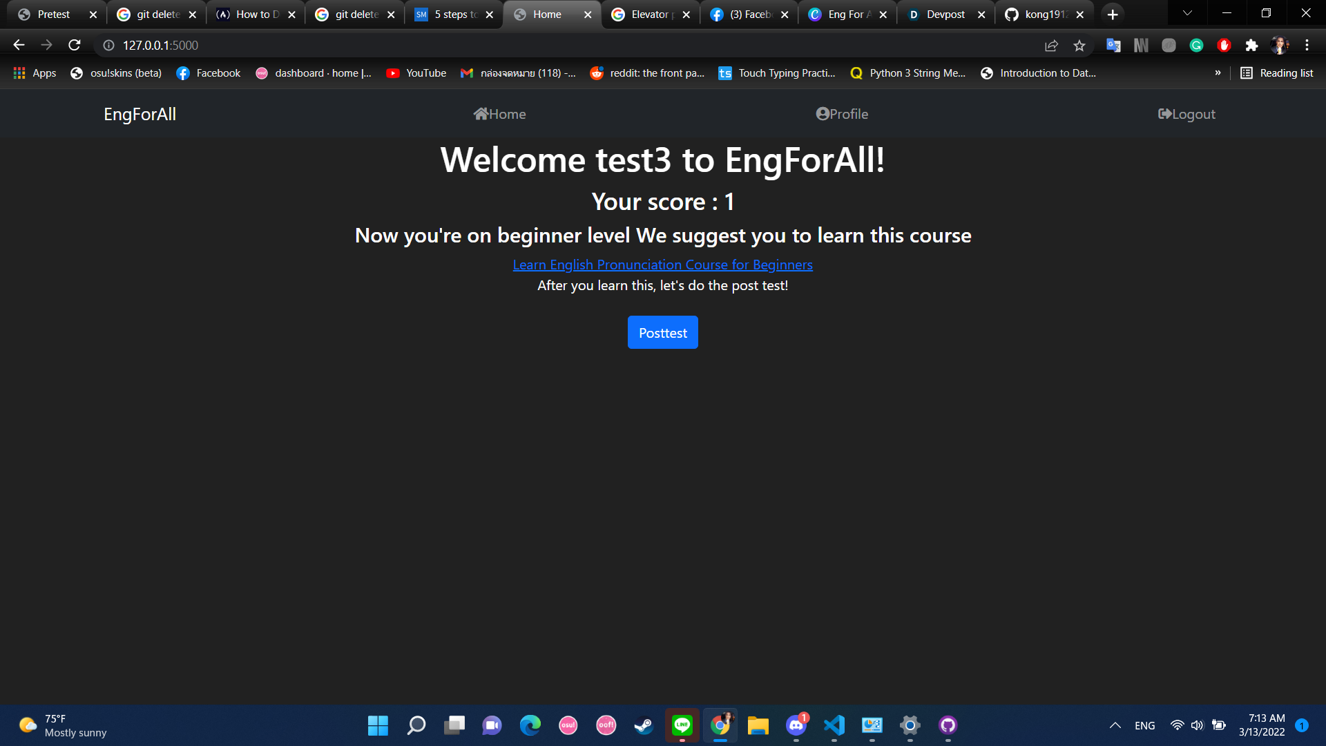
Task: Click Logout in the navbar
Action: point(1186,114)
